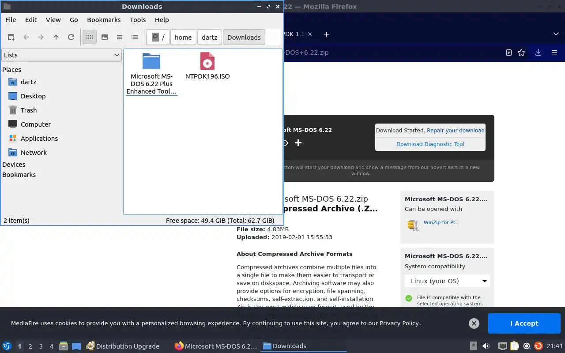Screen dimensions: 565x353
Task: Select 'Computer' in Places sidebar
Action: pyautogui.click(x=36, y=124)
